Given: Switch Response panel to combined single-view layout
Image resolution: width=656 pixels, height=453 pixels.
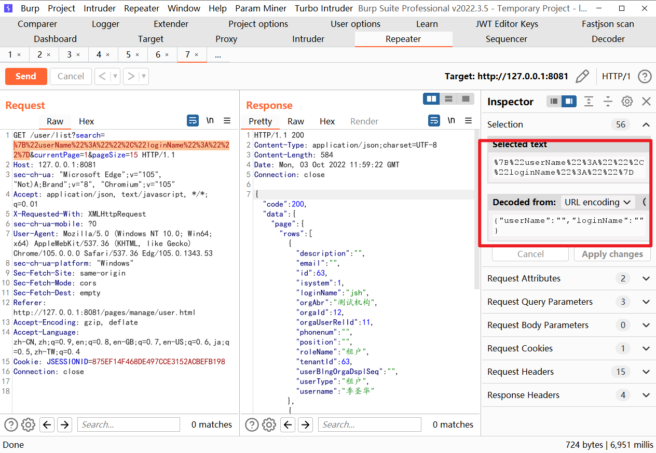Looking at the screenshot, I should pyautogui.click(x=464, y=98).
